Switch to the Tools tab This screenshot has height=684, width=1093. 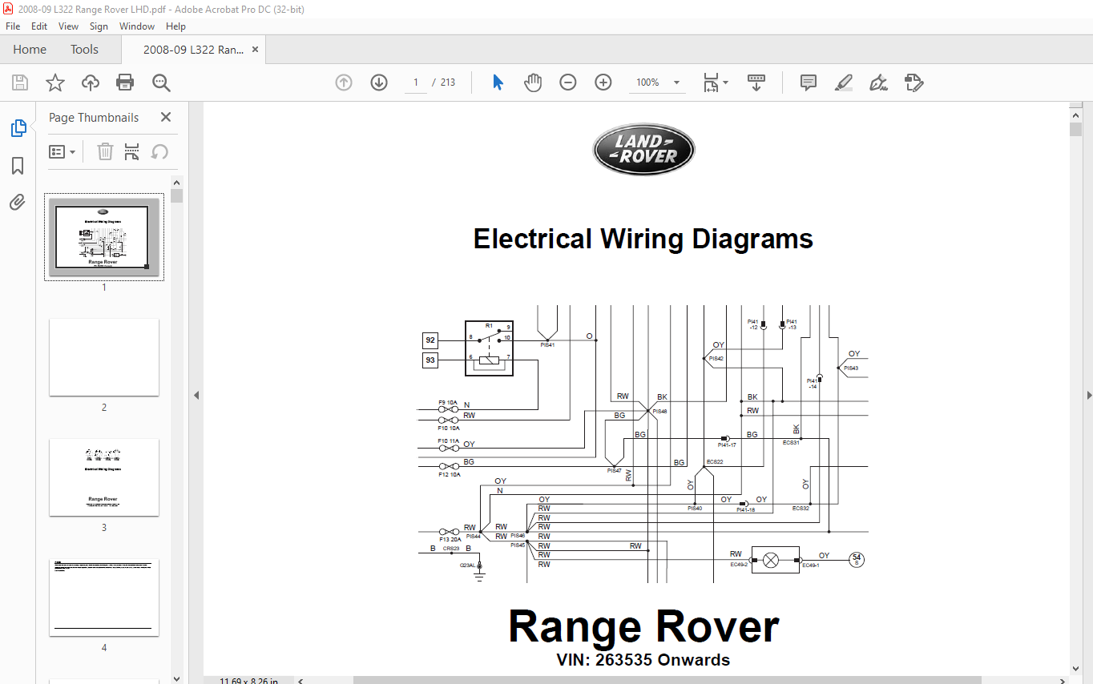[x=84, y=50]
